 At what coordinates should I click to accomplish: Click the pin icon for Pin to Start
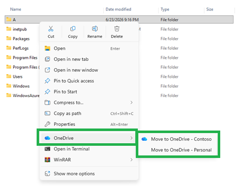(x=47, y=92)
